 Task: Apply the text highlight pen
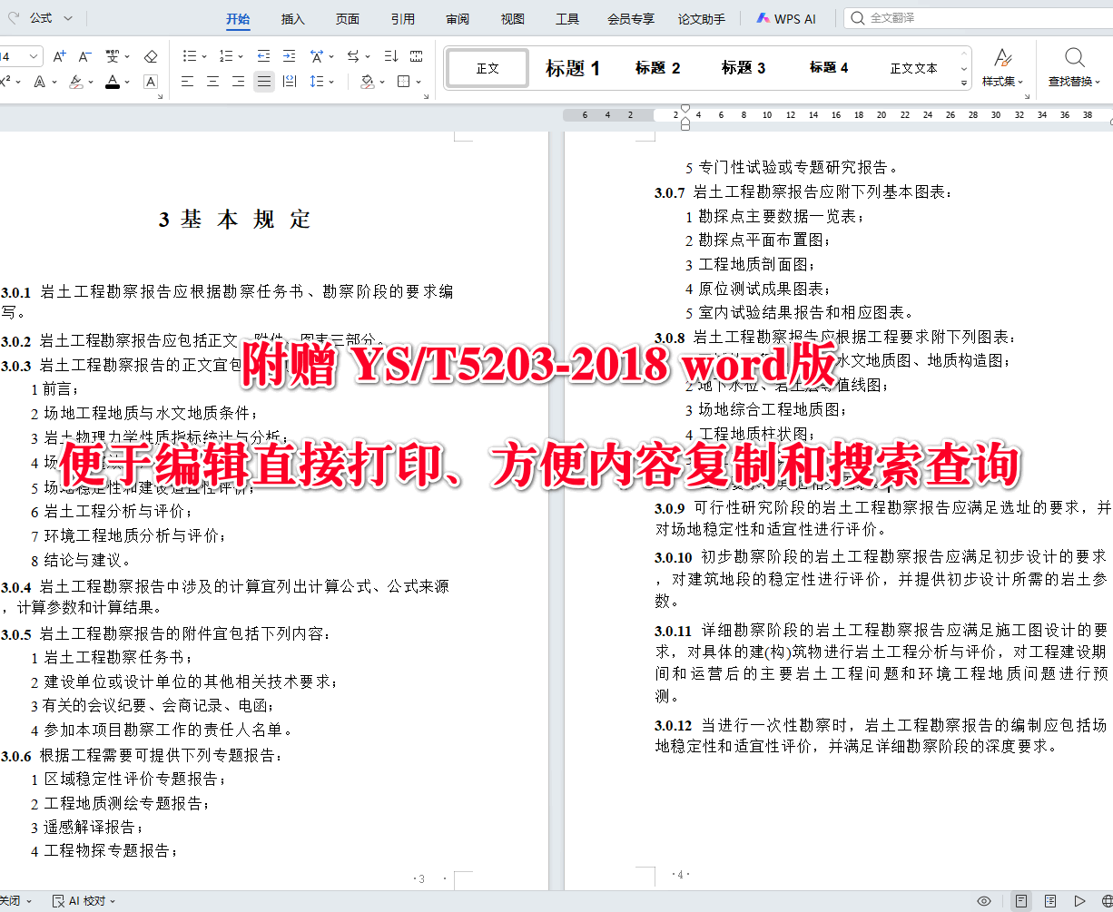(x=75, y=82)
